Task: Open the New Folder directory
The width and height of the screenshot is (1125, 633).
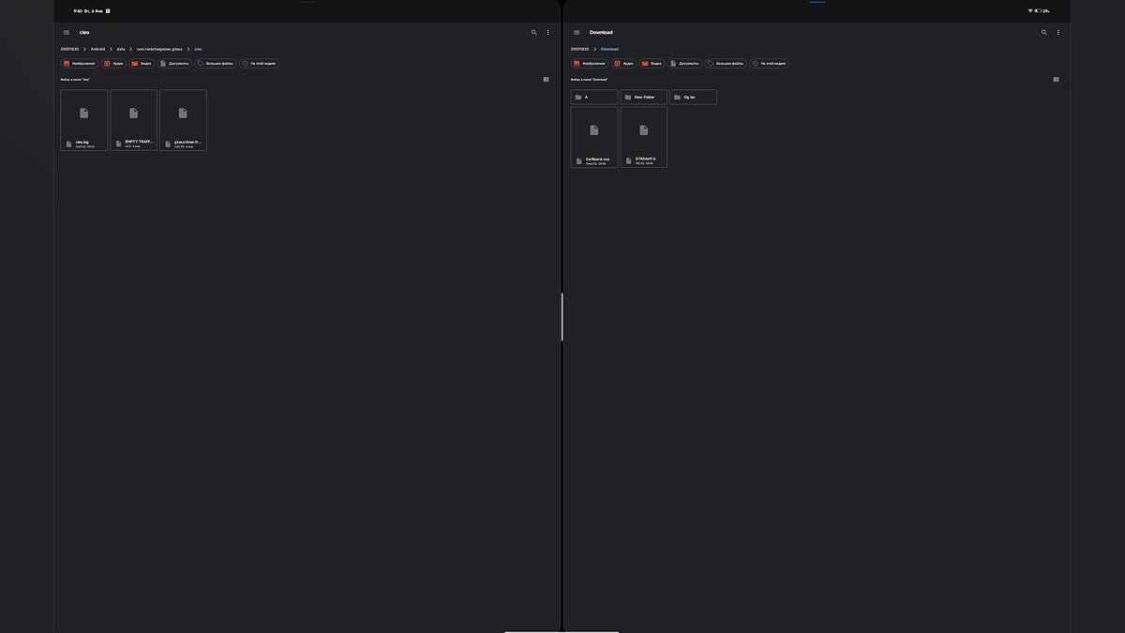Action: point(643,98)
